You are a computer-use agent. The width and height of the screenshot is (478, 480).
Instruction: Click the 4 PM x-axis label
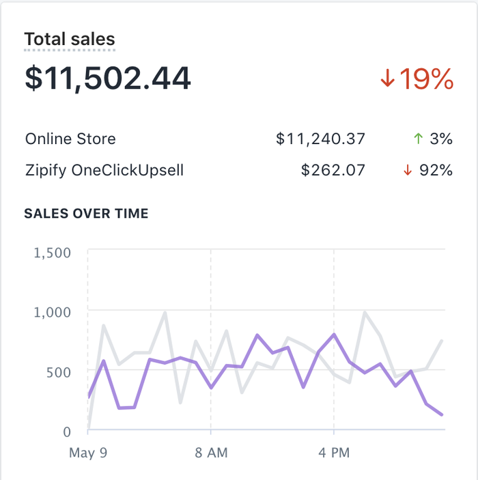(x=333, y=452)
